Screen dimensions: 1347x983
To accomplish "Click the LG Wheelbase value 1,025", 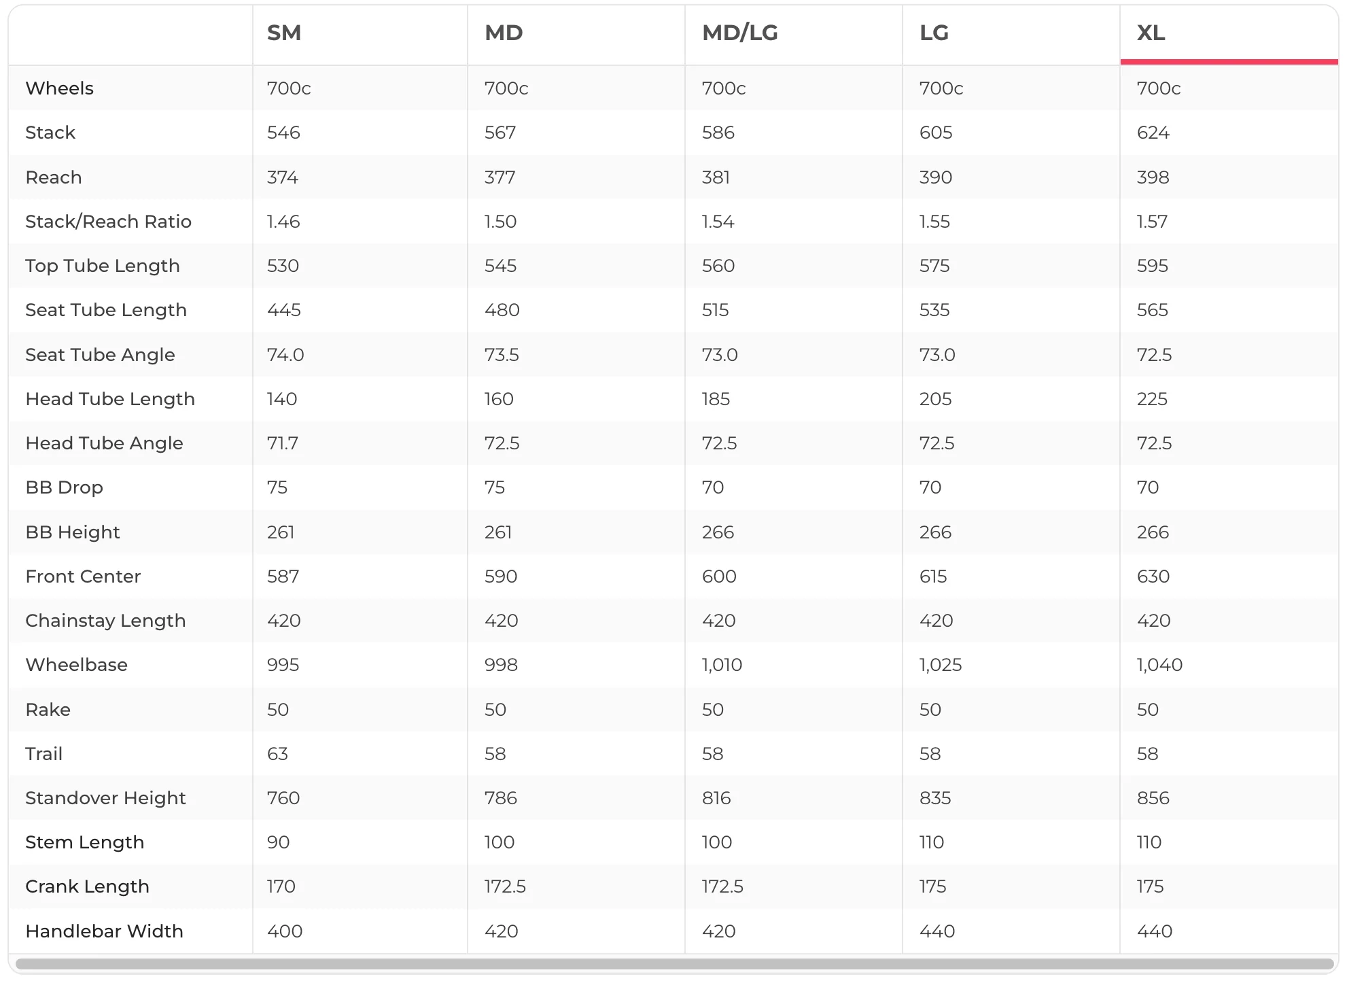I will (x=941, y=665).
